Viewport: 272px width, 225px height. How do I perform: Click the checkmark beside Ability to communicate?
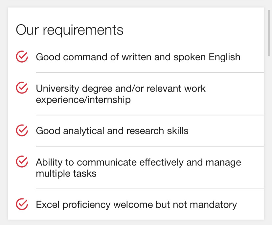(x=22, y=162)
